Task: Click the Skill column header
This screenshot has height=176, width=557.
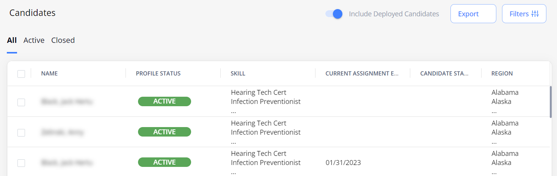Action: [238, 74]
